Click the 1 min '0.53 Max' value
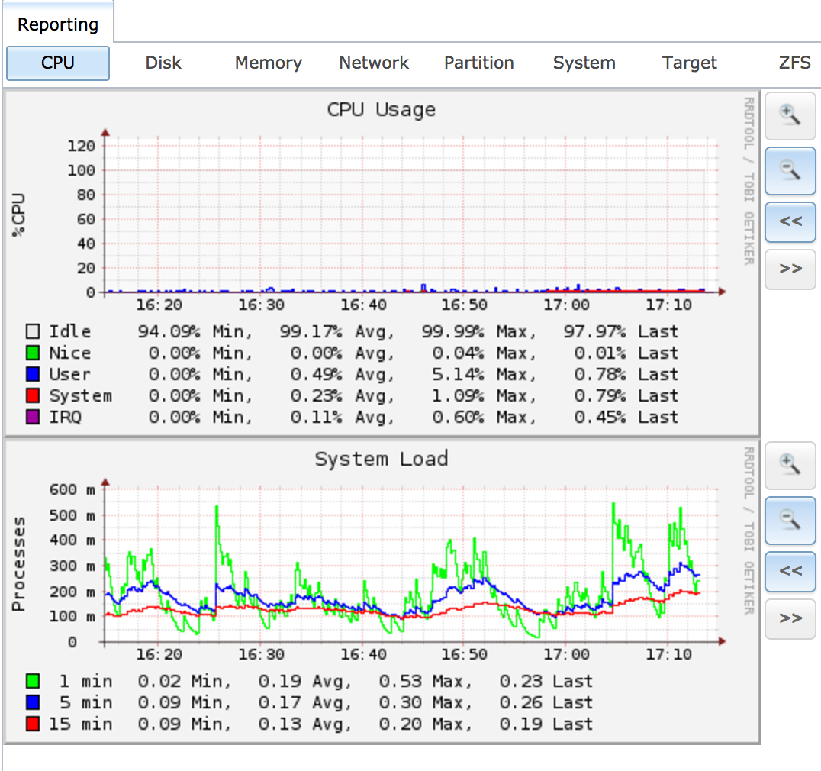Screen dimensions: 821x771 click(x=426, y=681)
